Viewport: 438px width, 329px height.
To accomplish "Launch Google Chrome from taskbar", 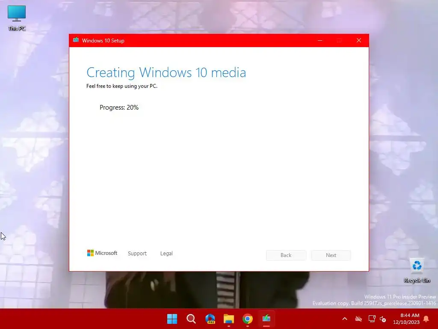I will 248,319.
